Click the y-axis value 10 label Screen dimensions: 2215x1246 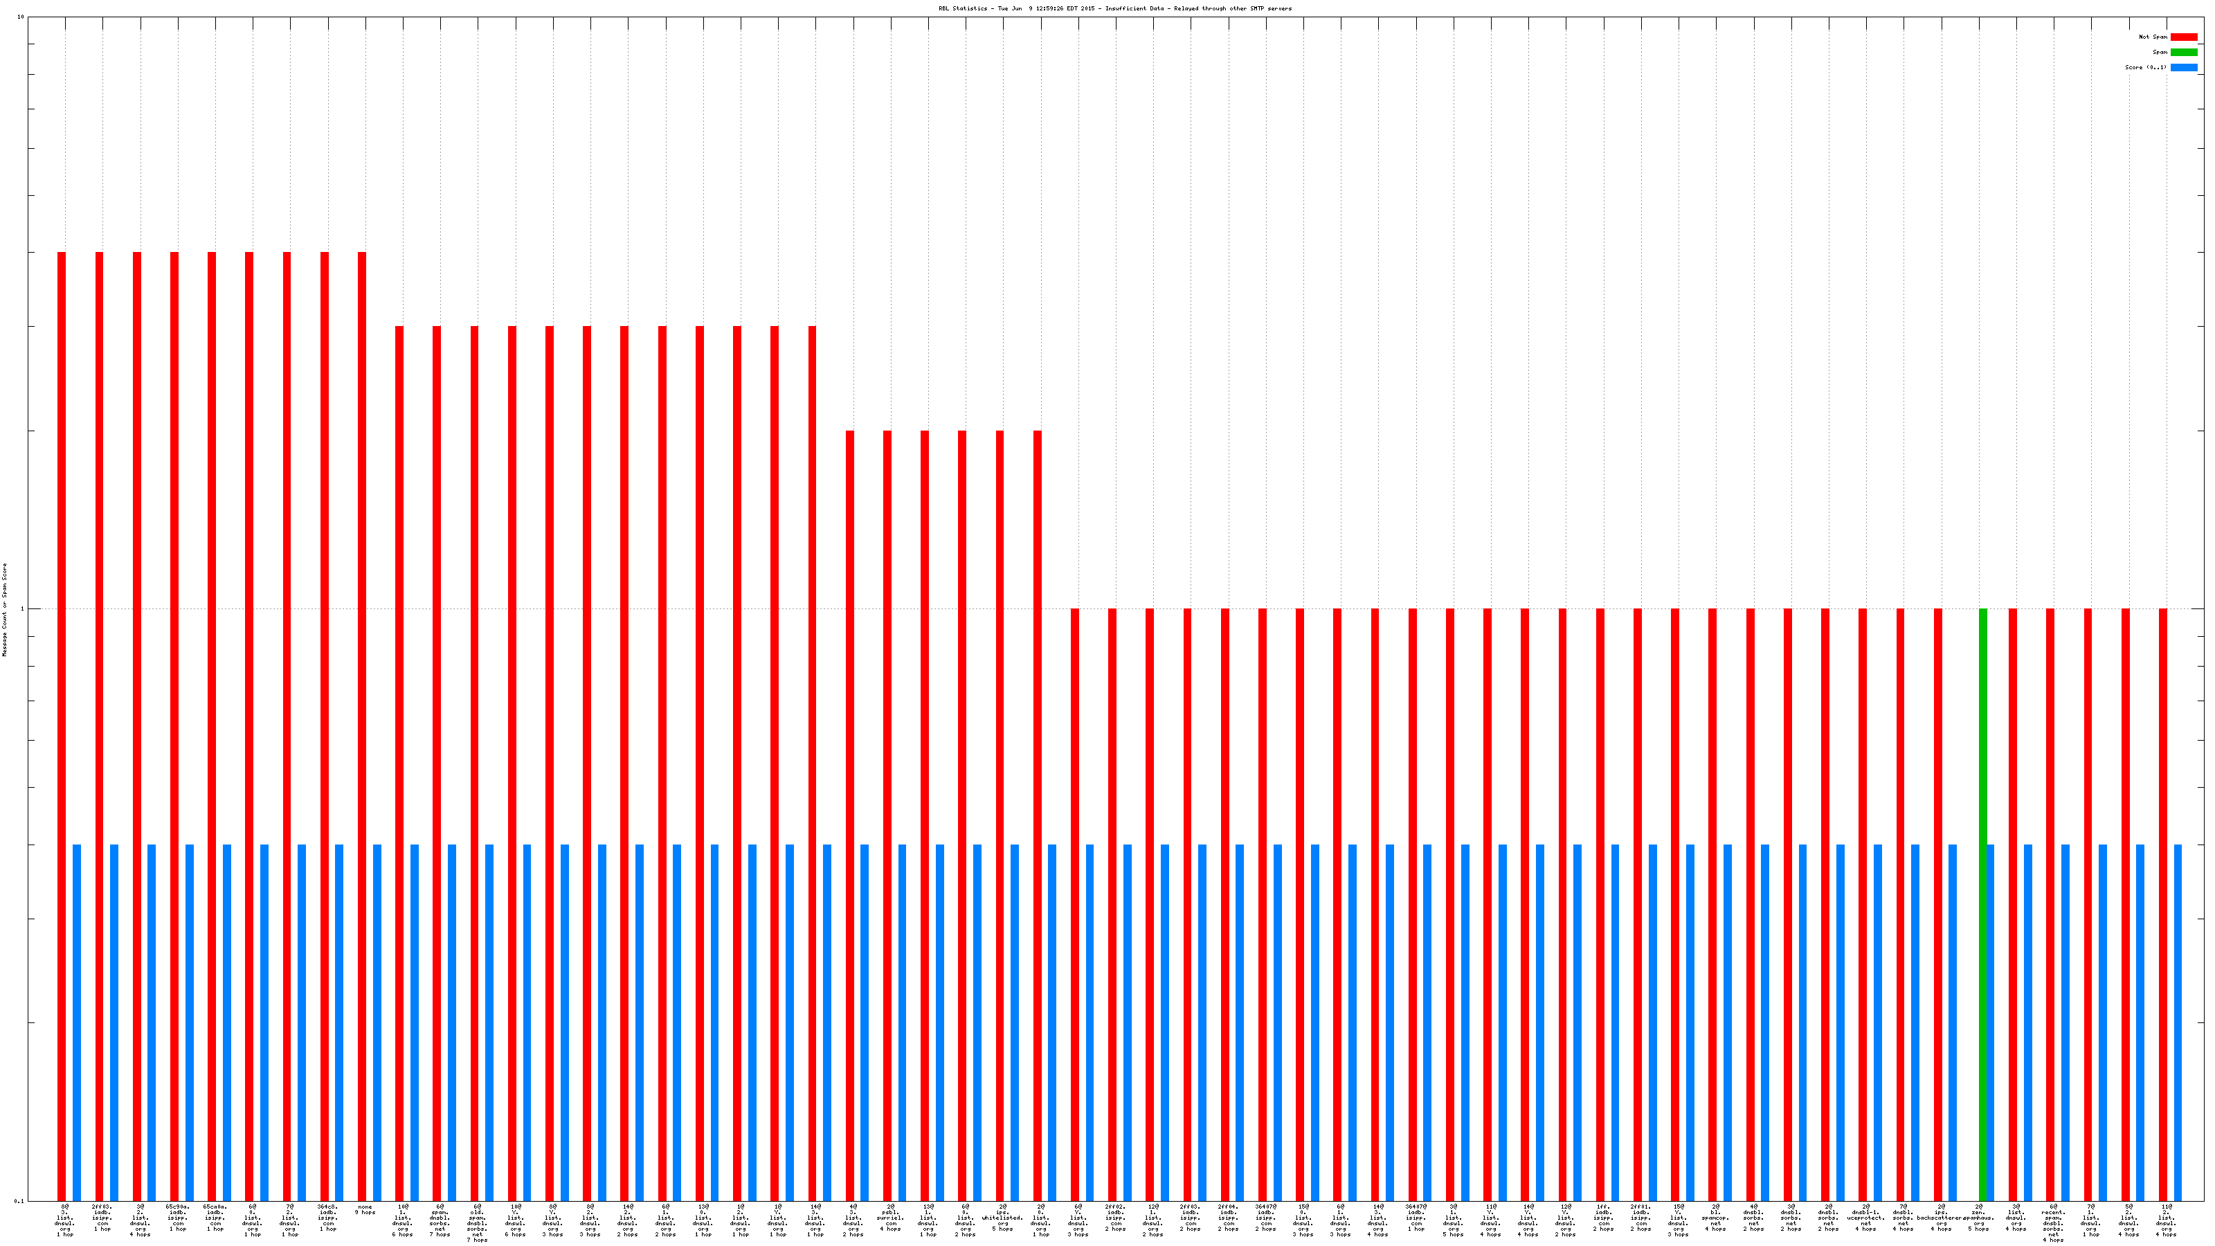pyautogui.click(x=21, y=17)
